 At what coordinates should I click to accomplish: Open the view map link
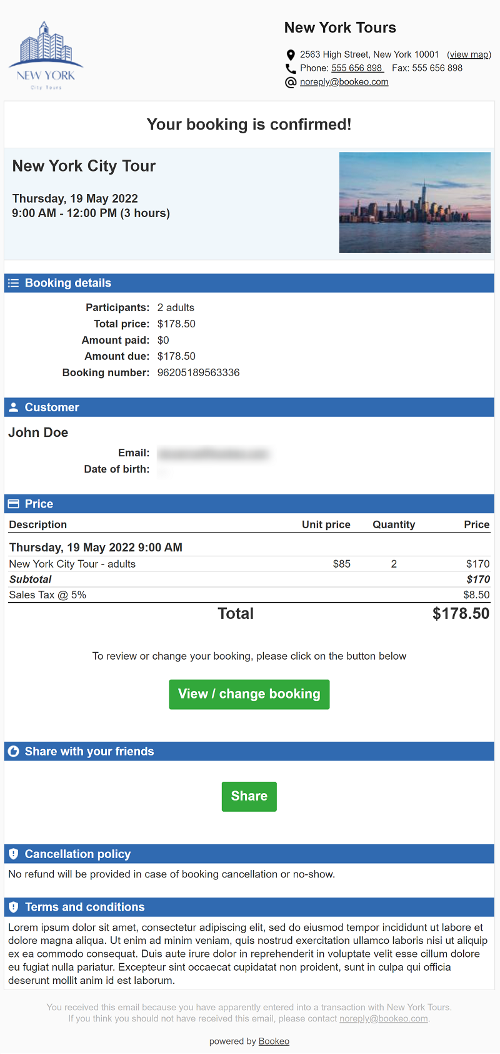coord(469,54)
